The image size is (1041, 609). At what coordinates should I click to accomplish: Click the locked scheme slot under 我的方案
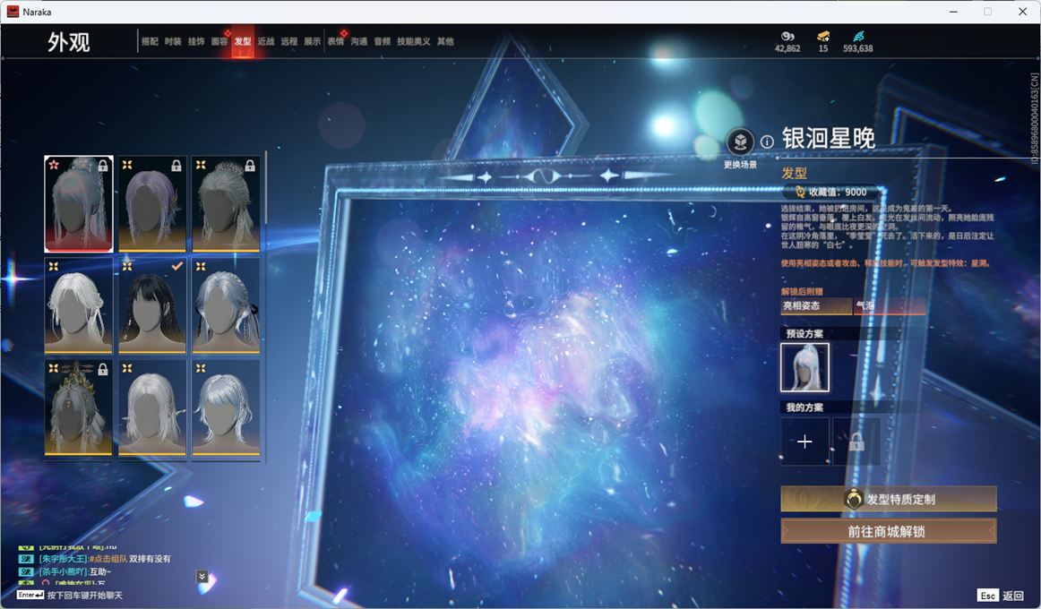point(856,442)
